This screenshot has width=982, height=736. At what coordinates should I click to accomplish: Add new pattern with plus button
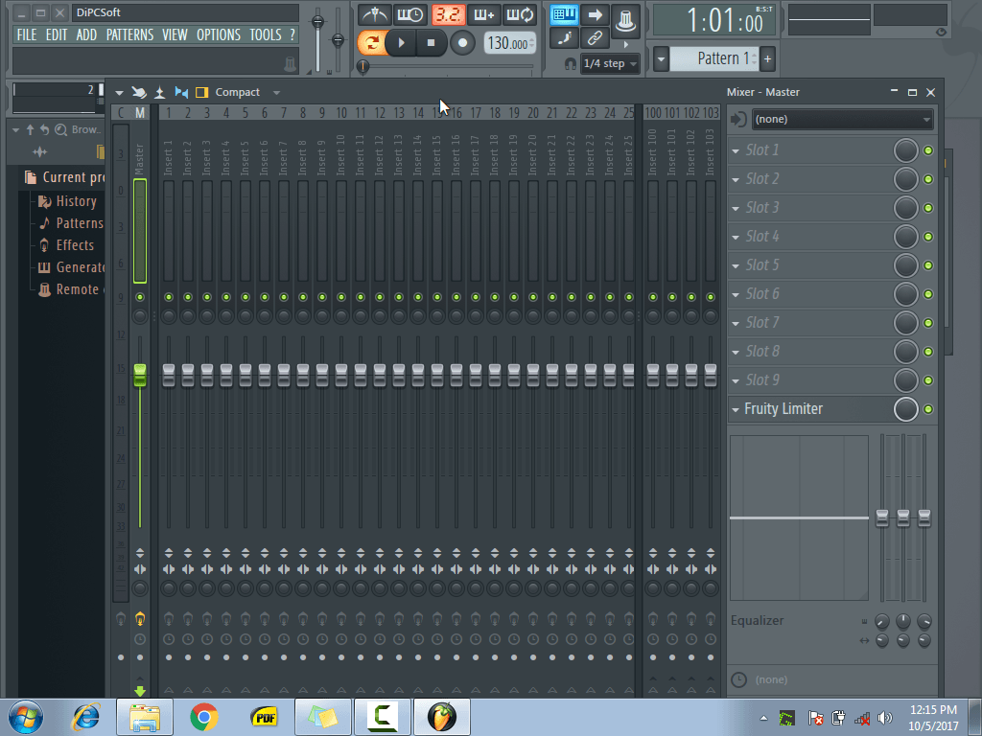(x=768, y=58)
